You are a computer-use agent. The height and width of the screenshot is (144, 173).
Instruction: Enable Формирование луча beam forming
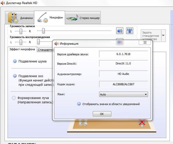[x=14, y=98]
